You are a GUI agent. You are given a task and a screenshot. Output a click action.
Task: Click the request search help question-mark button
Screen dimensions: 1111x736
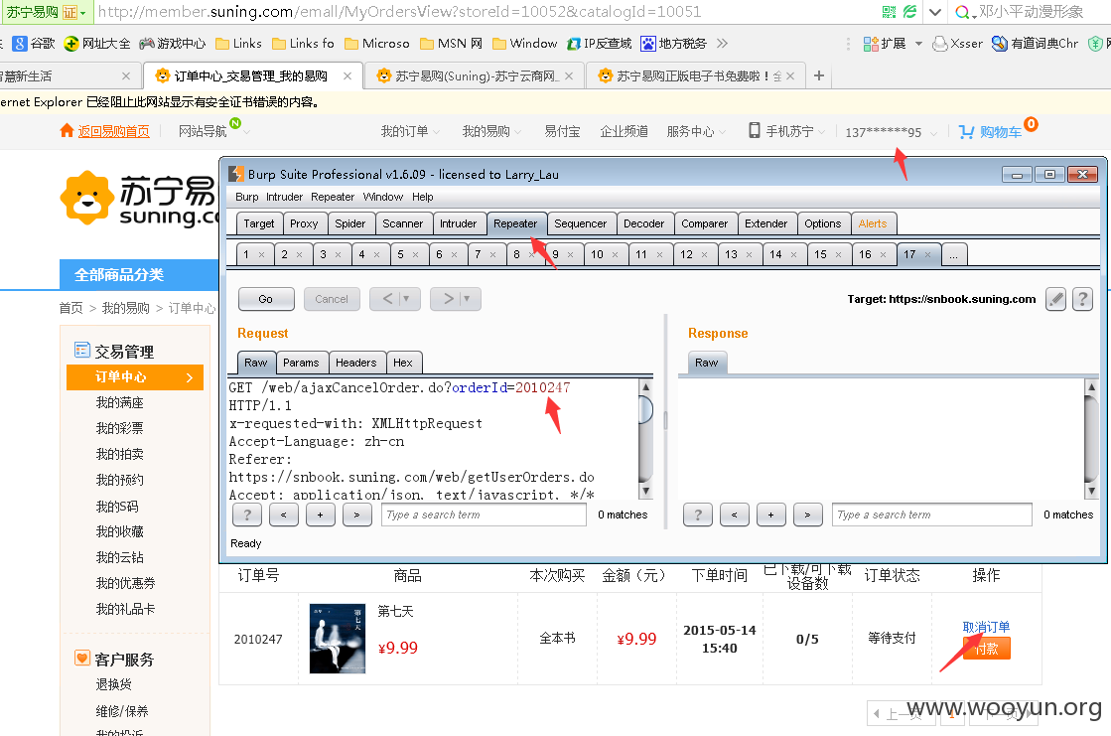tap(246, 515)
